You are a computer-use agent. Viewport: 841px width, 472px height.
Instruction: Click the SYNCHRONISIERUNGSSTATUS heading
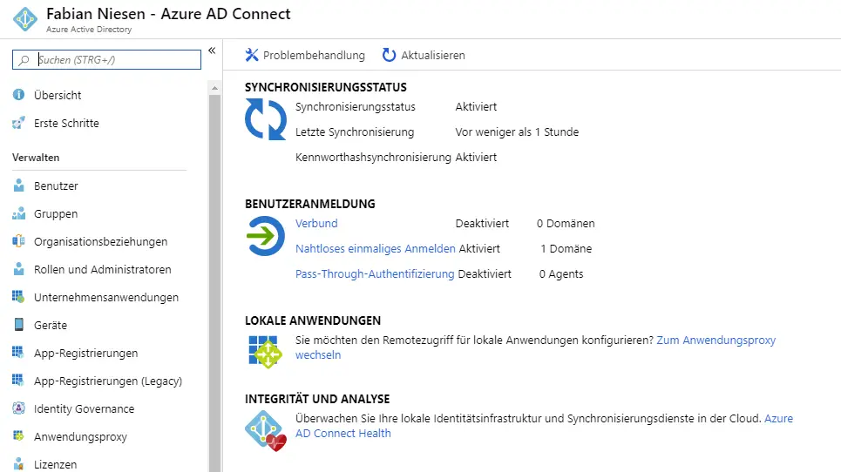(326, 87)
